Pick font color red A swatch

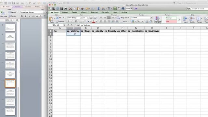94,21
